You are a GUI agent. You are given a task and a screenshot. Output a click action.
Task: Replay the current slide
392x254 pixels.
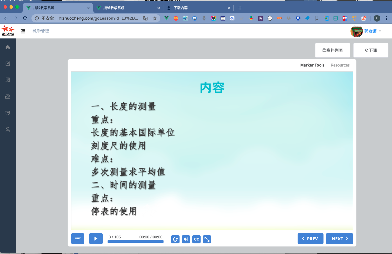coord(175,239)
